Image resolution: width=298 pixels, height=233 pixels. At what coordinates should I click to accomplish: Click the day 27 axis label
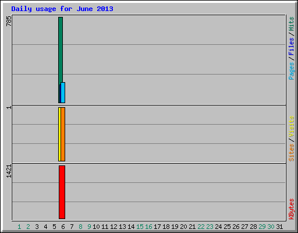tap(244, 227)
